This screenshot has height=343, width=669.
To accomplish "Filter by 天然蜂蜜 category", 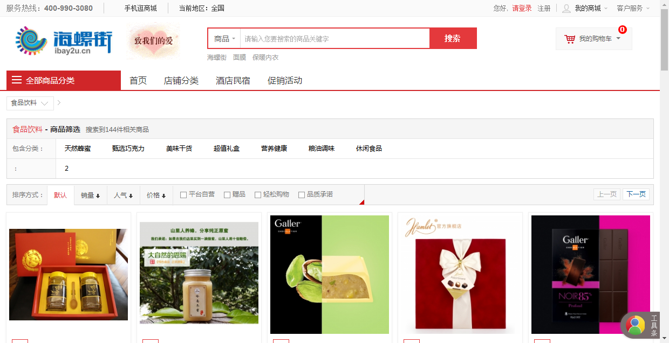I will click(x=78, y=148).
